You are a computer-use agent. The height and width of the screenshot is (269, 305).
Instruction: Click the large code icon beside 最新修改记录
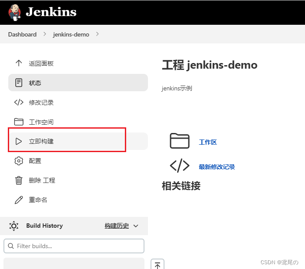pyautogui.click(x=180, y=166)
